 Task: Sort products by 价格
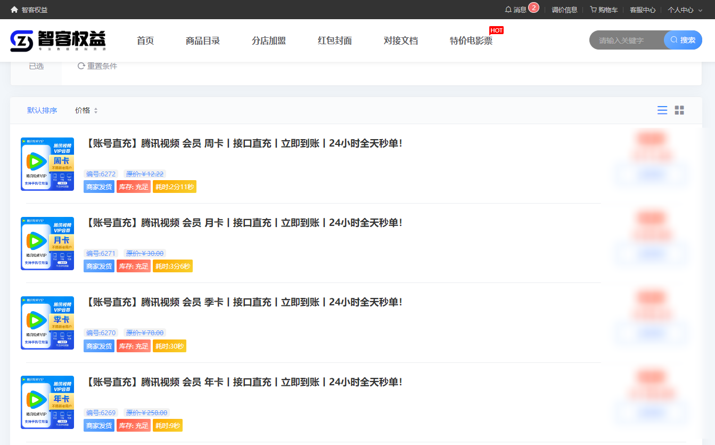[86, 110]
